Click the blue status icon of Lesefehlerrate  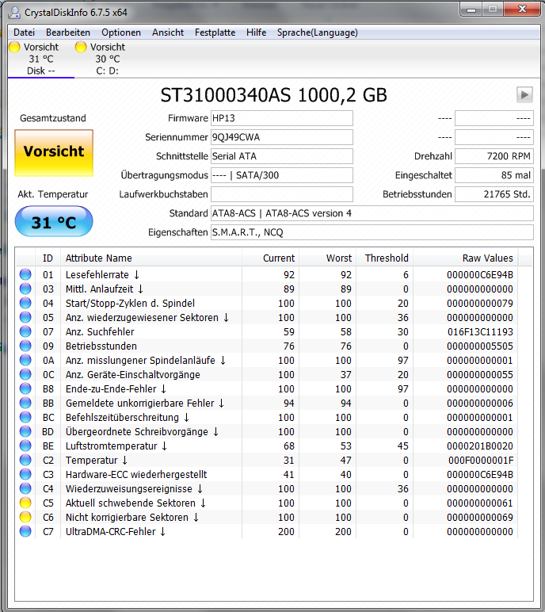[25, 274]
